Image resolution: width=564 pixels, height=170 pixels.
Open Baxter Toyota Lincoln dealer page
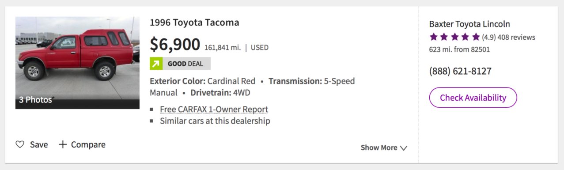click(469, 24)
